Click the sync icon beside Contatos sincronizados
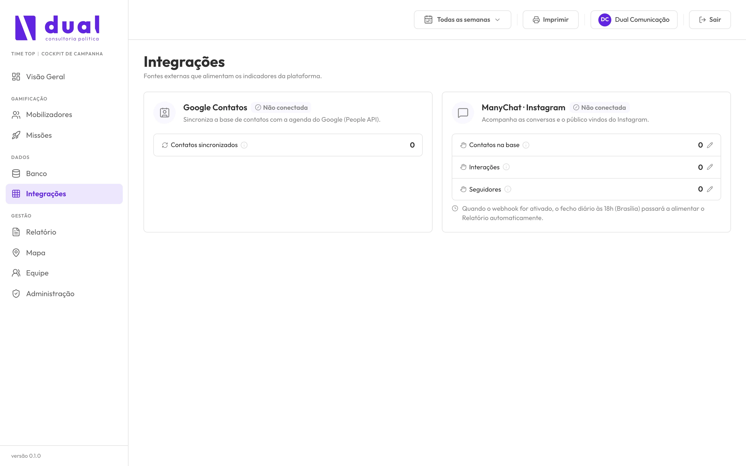The height and width of the screenshot is (466, 746). coord(165,145)
